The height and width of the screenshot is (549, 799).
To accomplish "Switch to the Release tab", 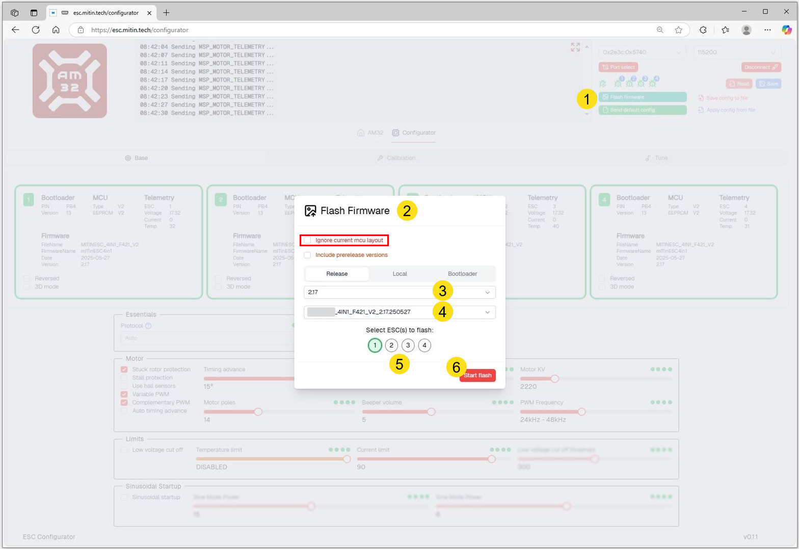I will coord(337,274).
